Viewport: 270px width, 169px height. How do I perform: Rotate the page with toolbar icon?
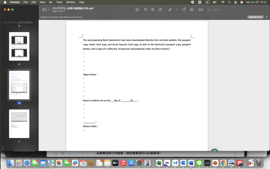(184, 10)
